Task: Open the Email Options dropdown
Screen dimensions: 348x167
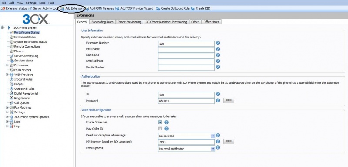Action: pyautogui.click(x=213, y=149)
